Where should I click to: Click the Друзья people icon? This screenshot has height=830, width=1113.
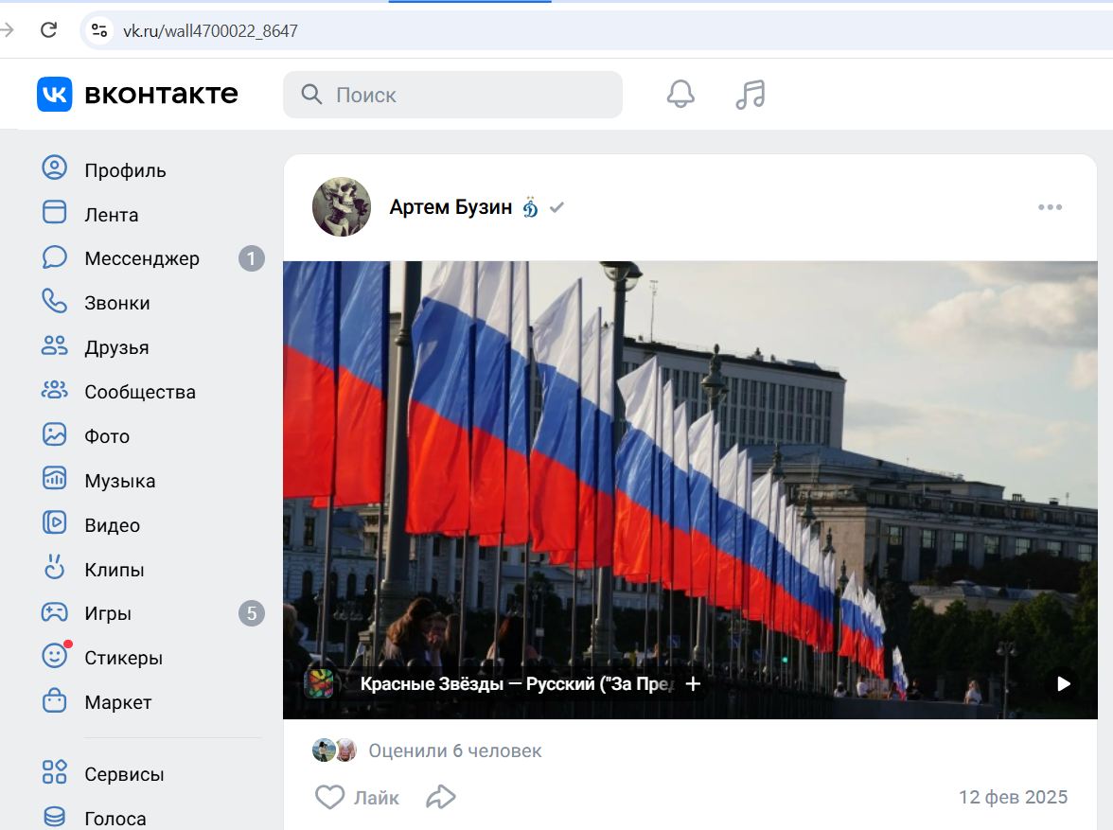(x=55, y=345)
